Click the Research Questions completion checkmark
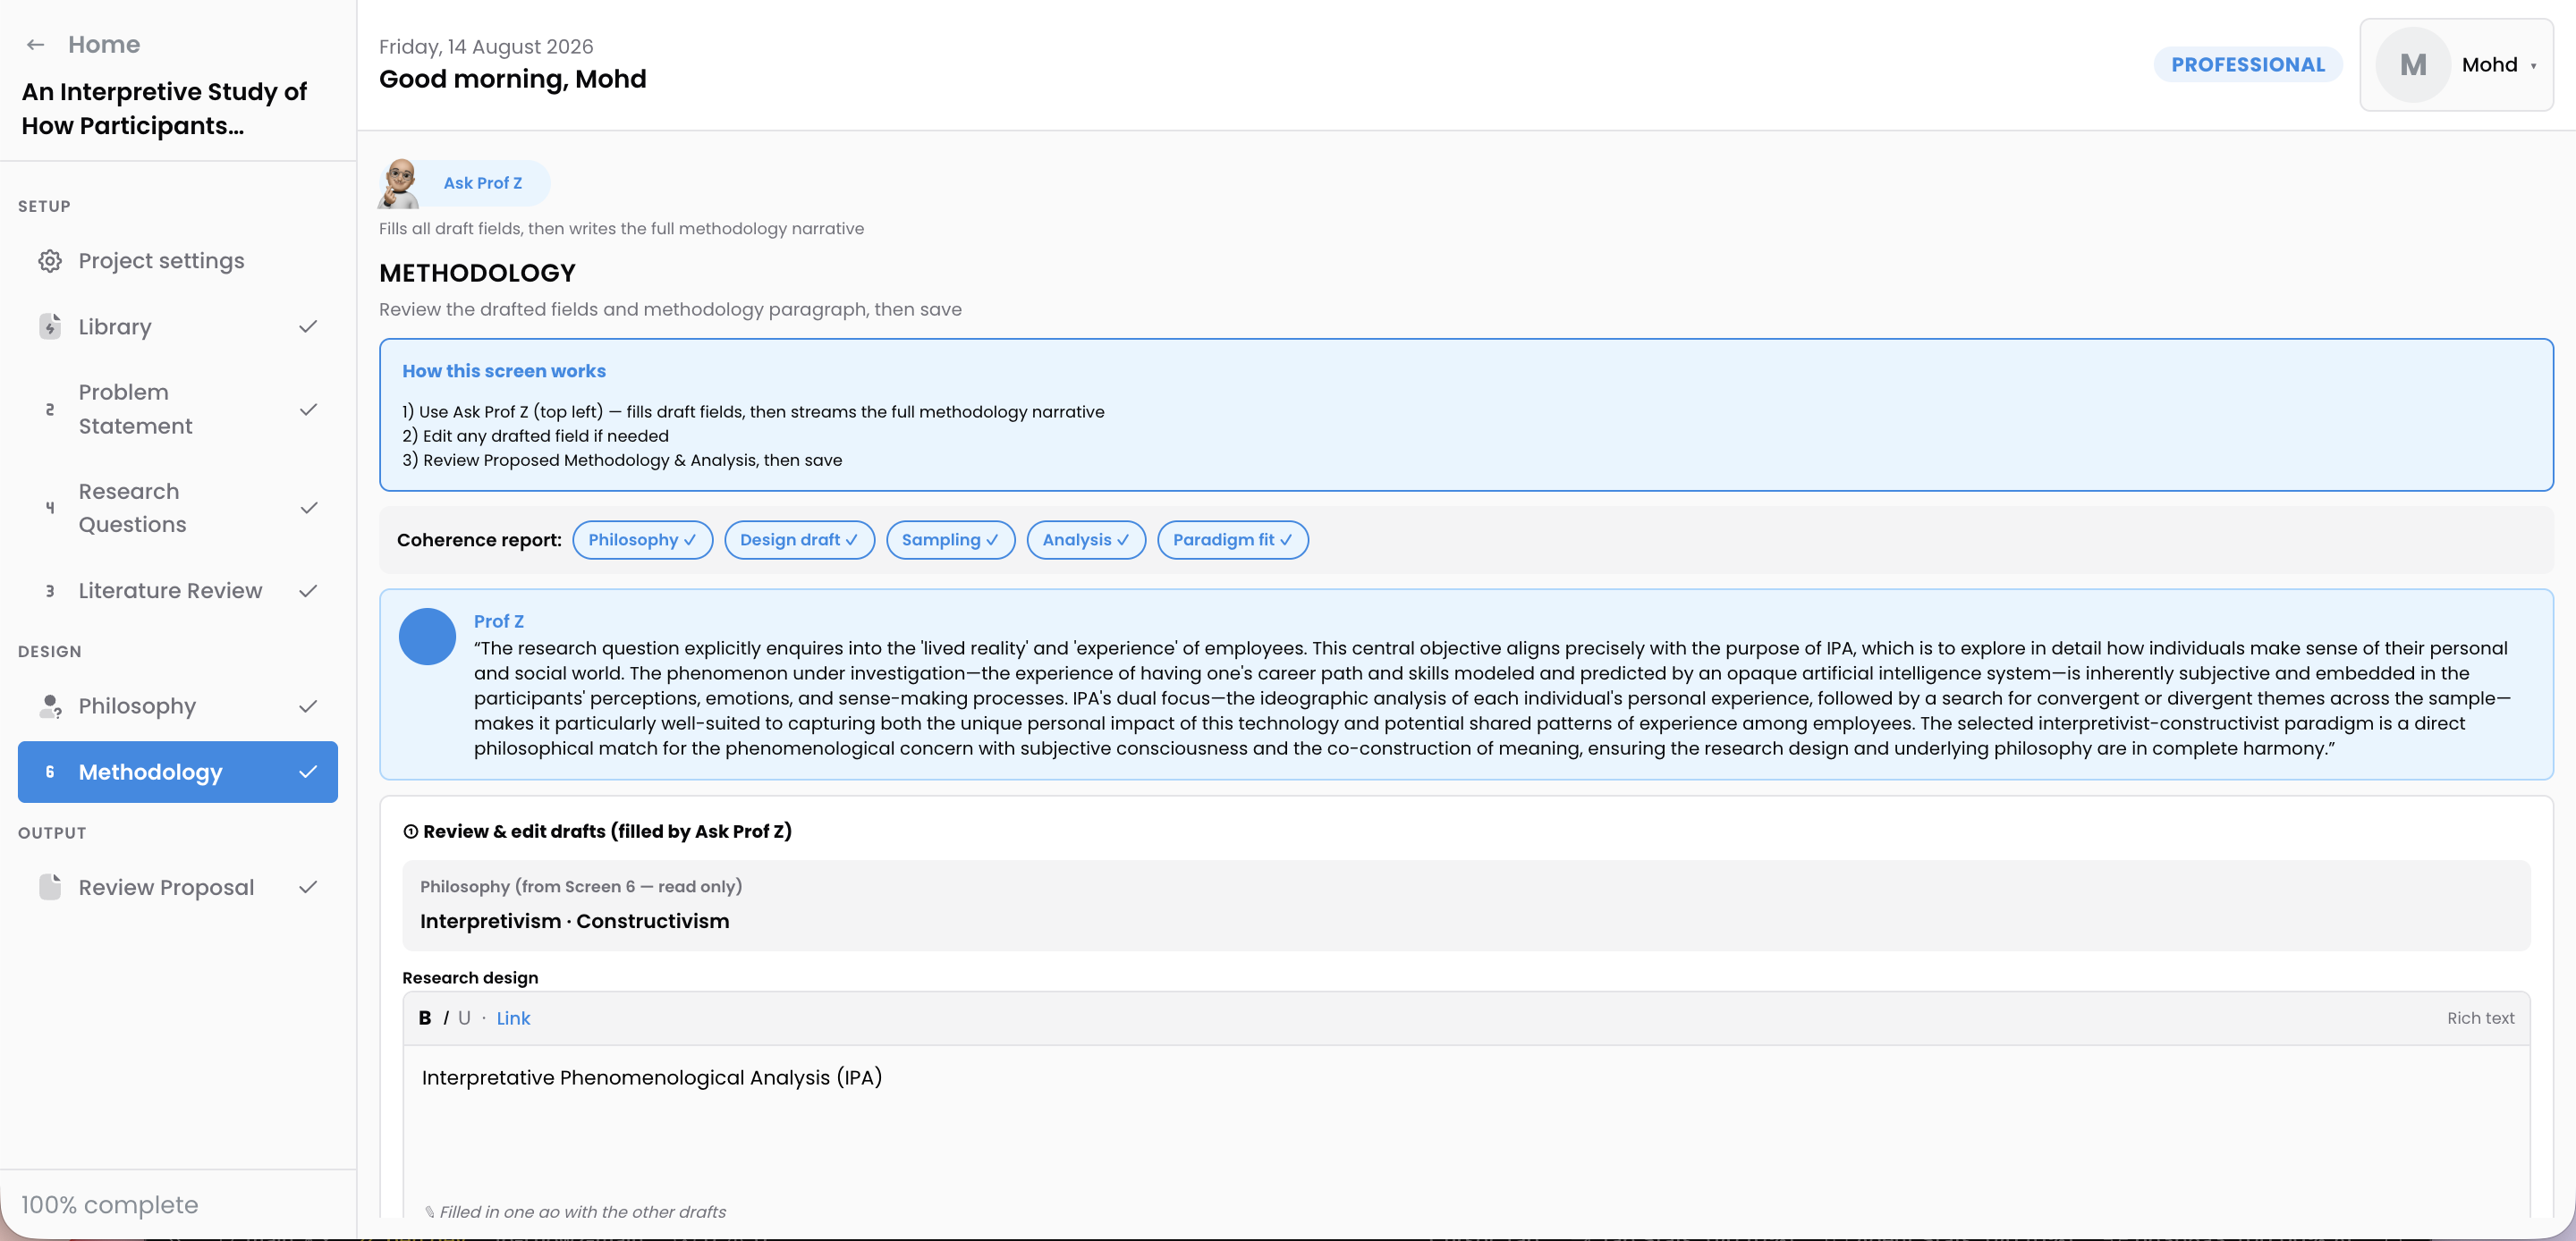 [308, 508]
